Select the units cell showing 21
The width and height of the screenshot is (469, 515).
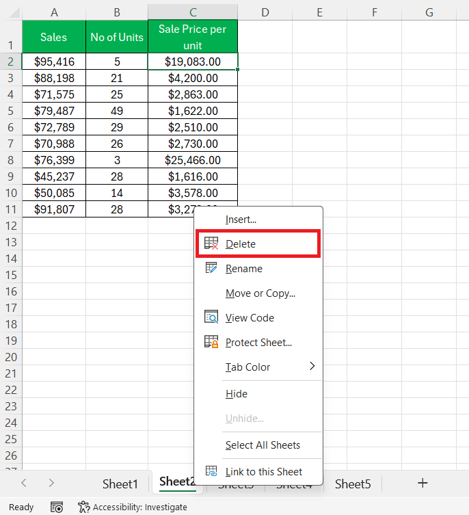tap(117, 78)
